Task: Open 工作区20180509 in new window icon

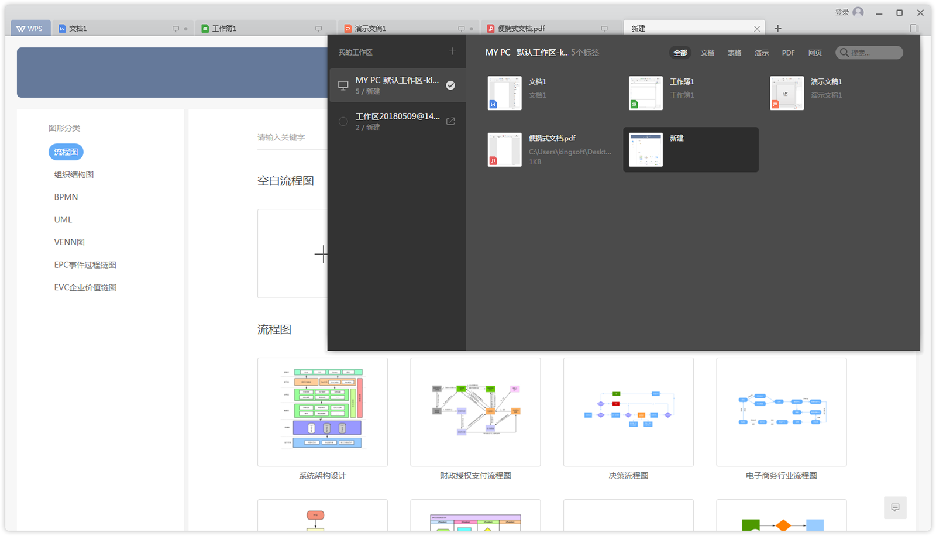Action: click(x=450, y=121)
